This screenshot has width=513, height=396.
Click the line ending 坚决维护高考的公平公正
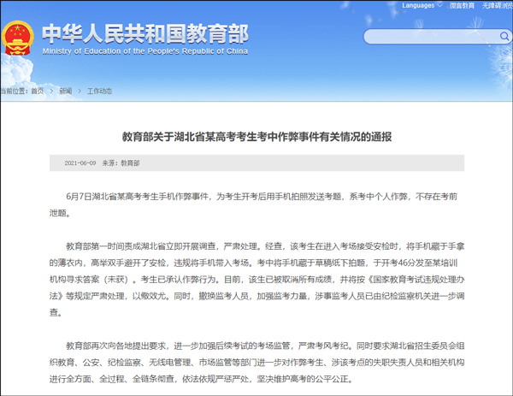(201, 379)
